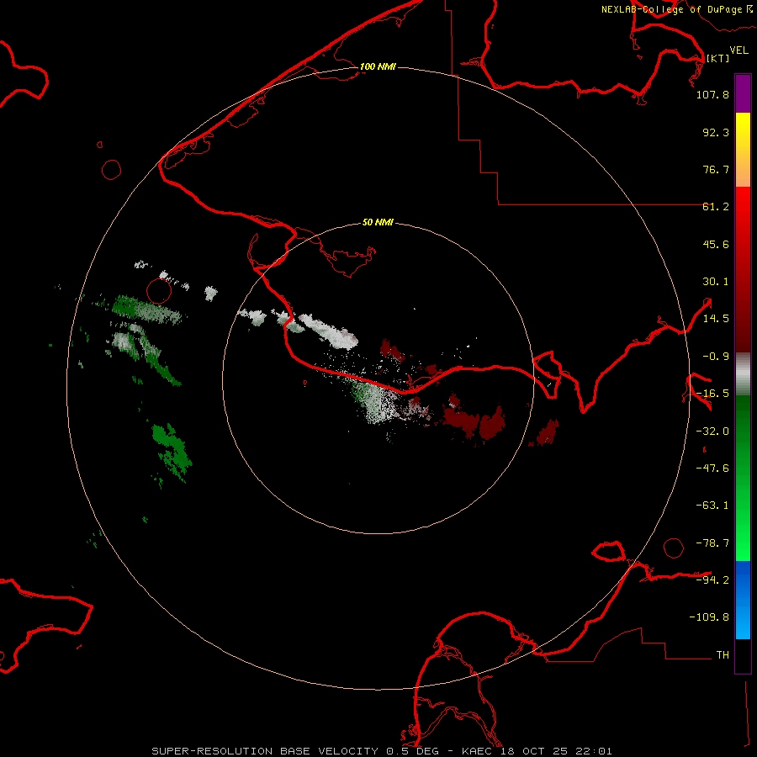Click the -78.7 legend value
The image size is (757, 757).
coord(712,543)
